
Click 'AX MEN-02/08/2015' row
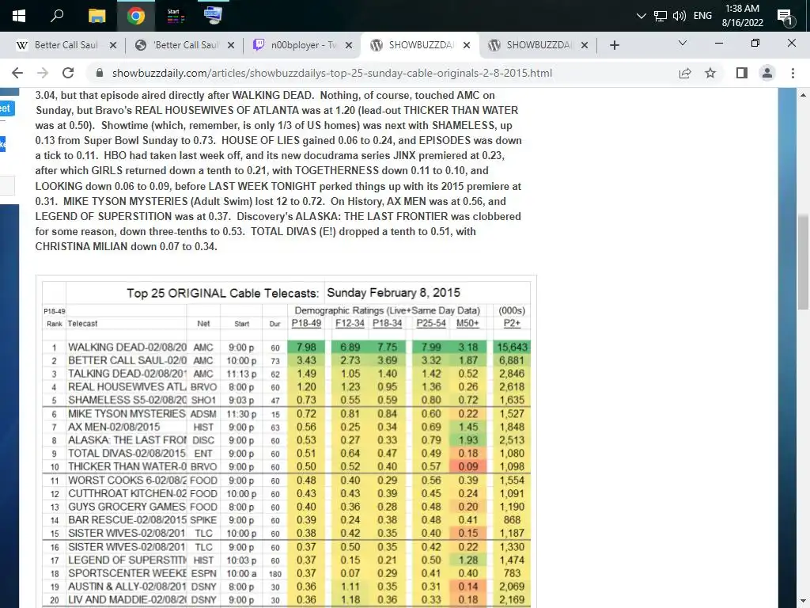286,427
